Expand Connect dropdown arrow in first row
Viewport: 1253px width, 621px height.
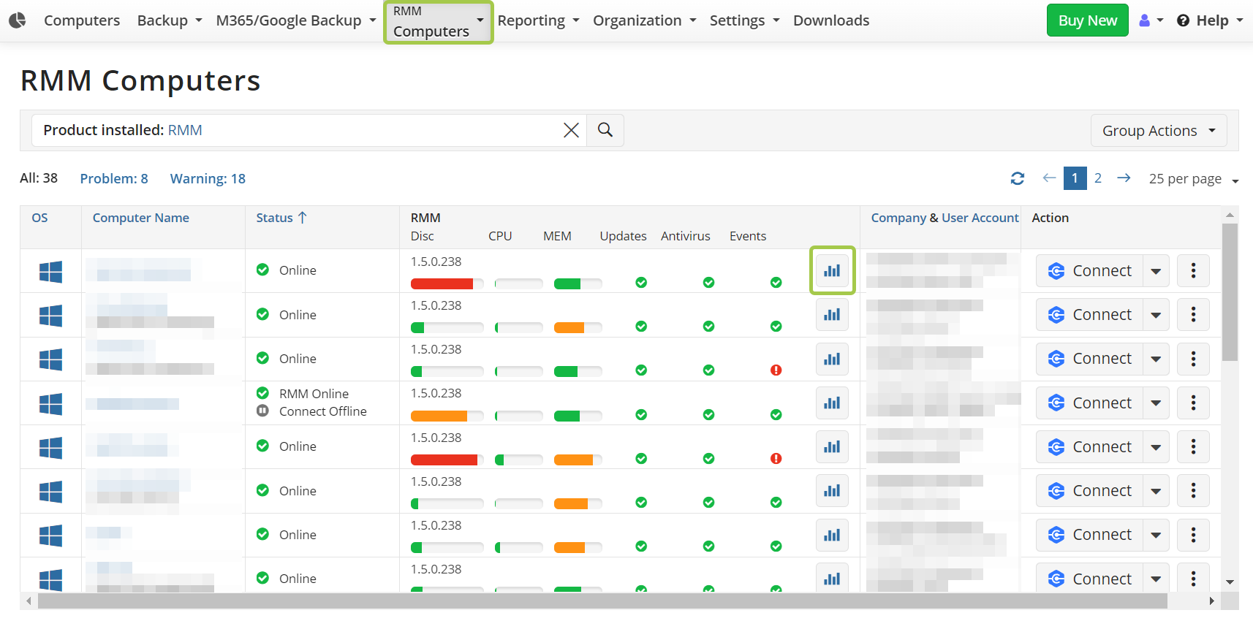click(1156, 270)
